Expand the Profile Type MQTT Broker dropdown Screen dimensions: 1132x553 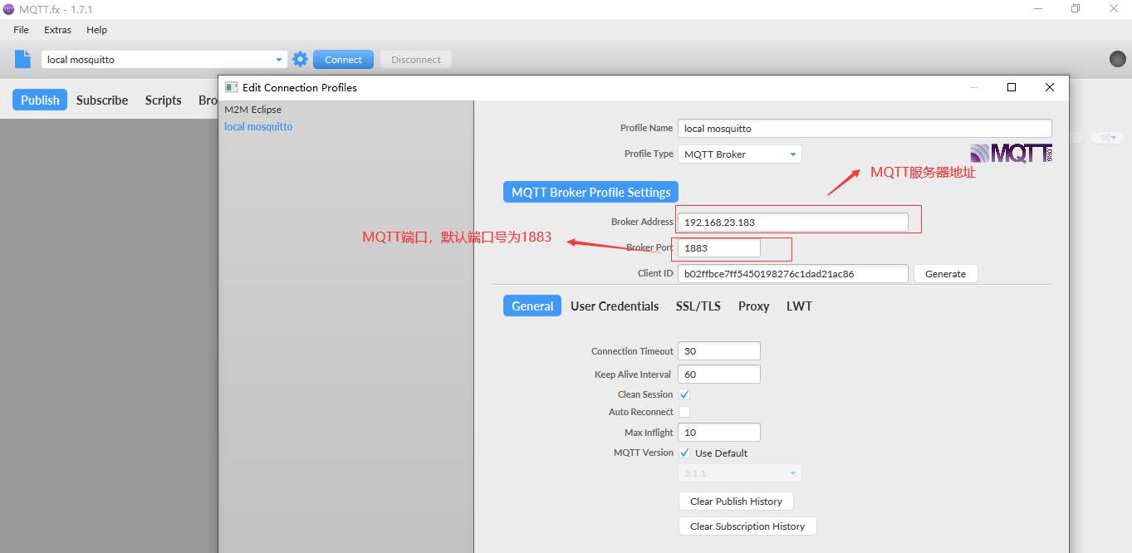click(740, 154)
